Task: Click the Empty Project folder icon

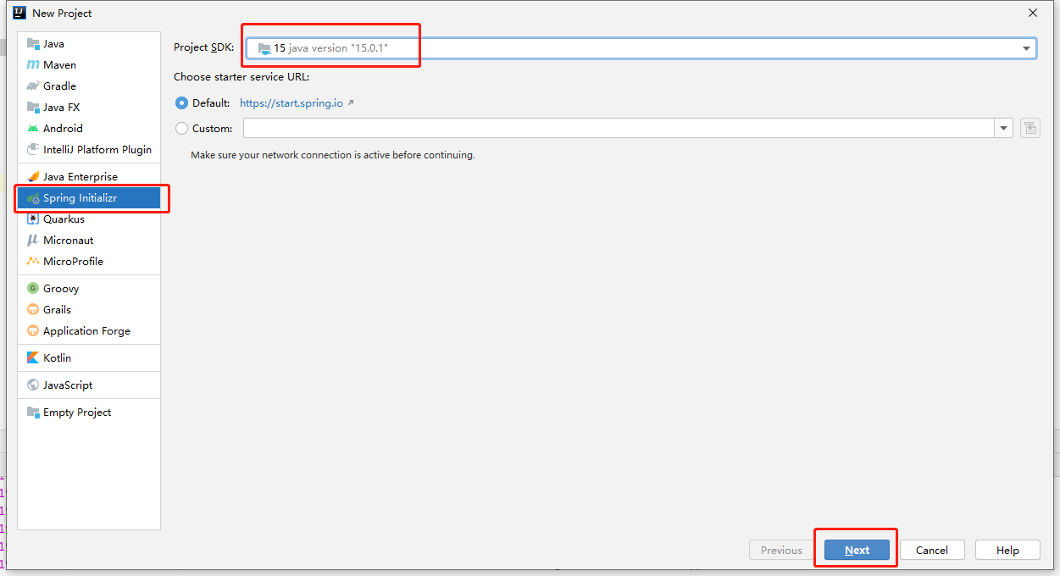Action: click(33, 413)
